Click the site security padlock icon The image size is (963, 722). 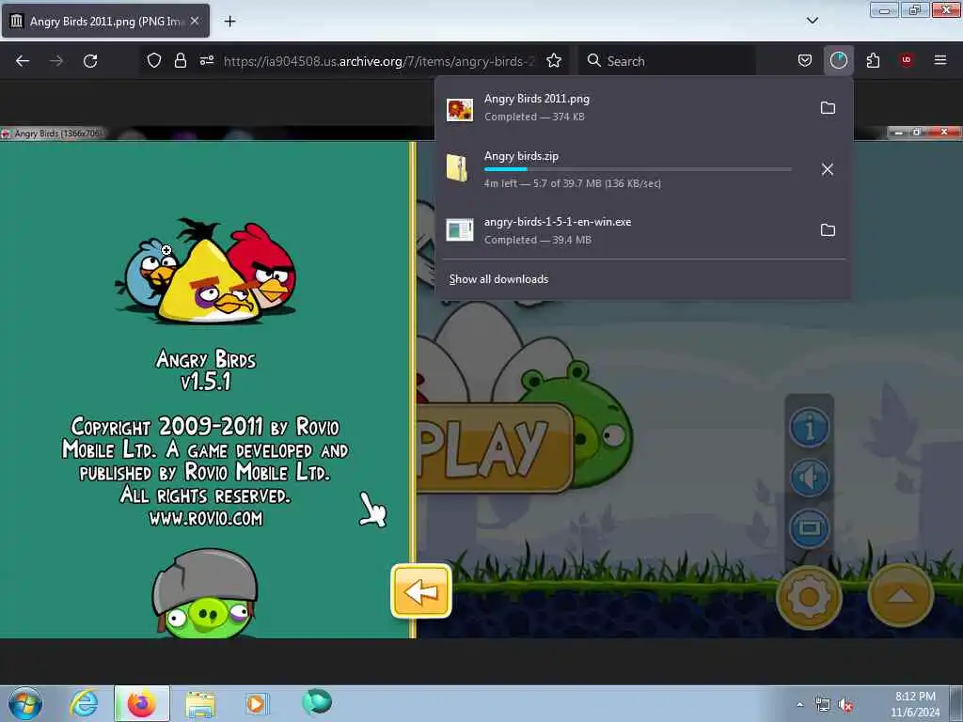180,60
